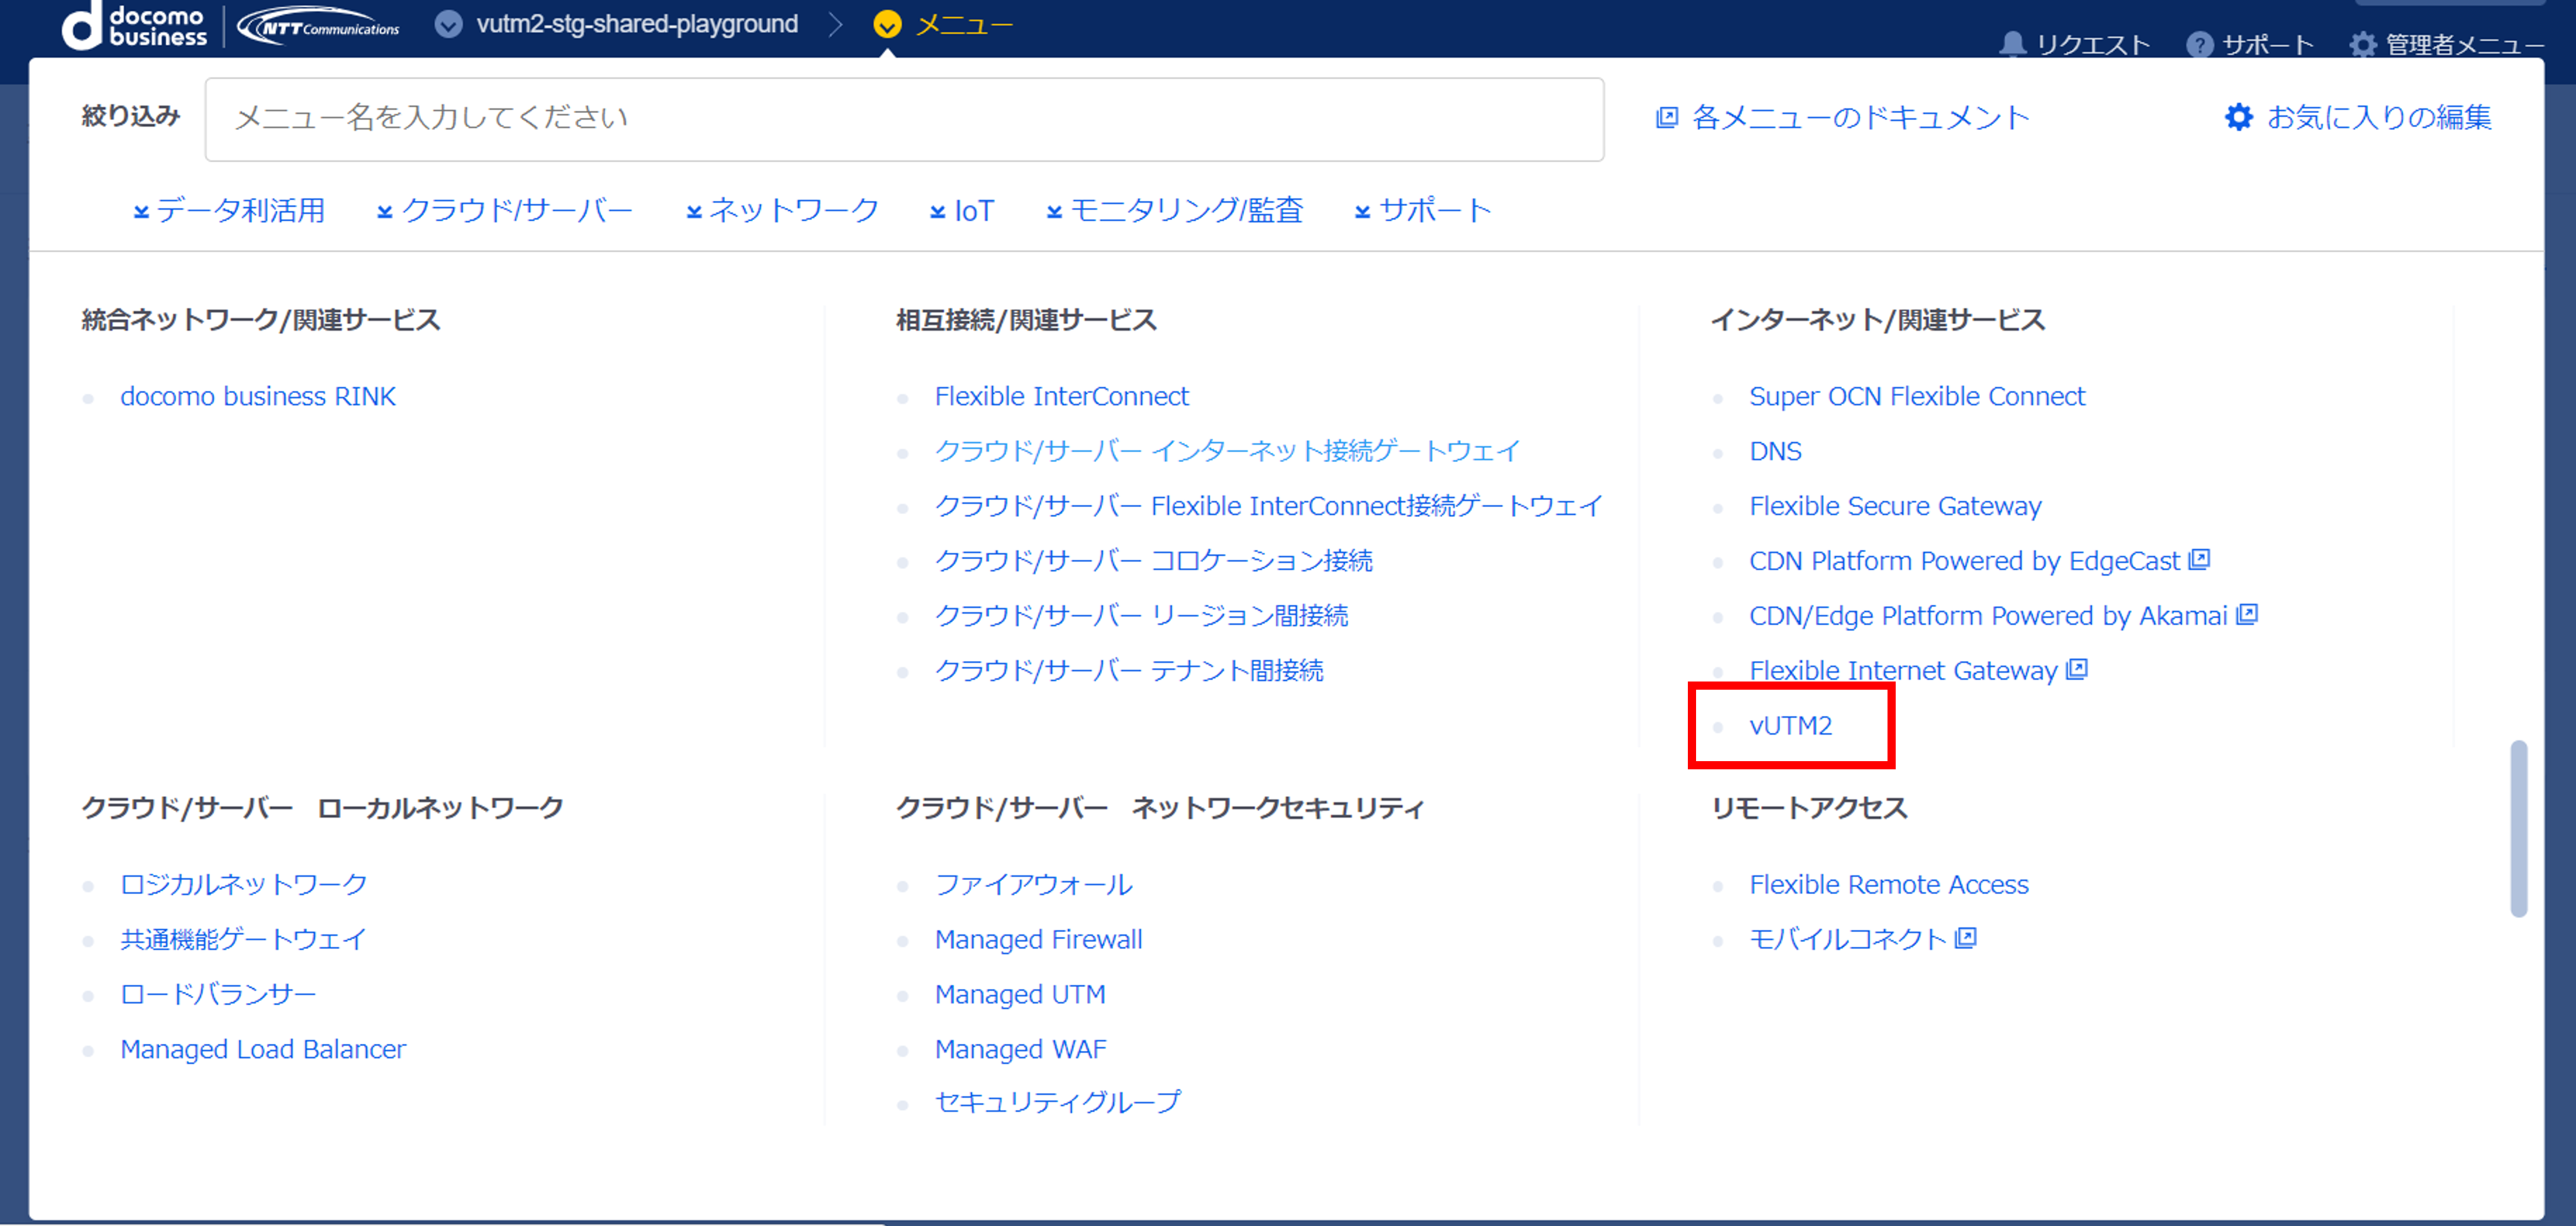
Task: Open 各メニューのドキュメント link
Action: click(1859, 118)
